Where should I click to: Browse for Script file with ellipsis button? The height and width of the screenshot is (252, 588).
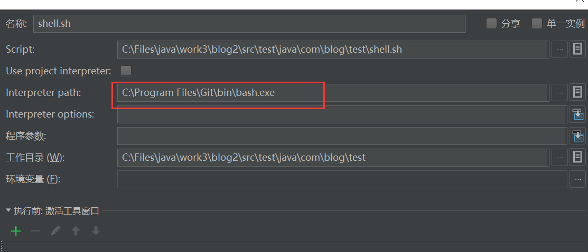pyautogui.click(x=560, y=50)
